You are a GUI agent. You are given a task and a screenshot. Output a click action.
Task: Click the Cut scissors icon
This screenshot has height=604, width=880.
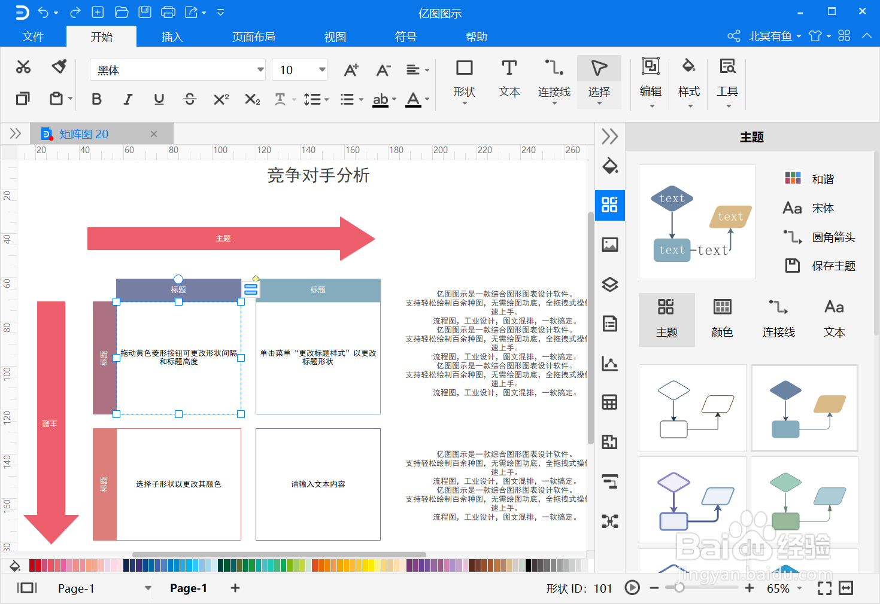(x=23, y=67)
